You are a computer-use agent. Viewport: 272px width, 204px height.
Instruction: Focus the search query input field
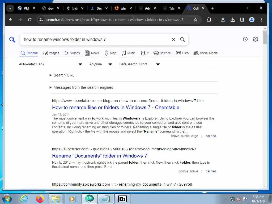click(96, 40)
